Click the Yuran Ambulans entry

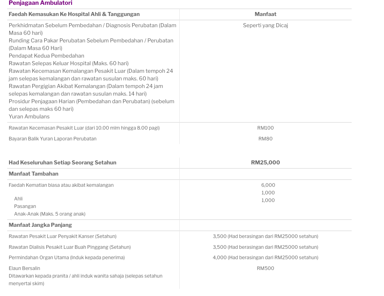coord(29,116)
